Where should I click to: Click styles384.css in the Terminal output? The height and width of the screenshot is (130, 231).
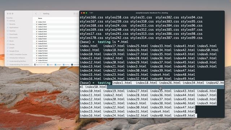point(167,26)
